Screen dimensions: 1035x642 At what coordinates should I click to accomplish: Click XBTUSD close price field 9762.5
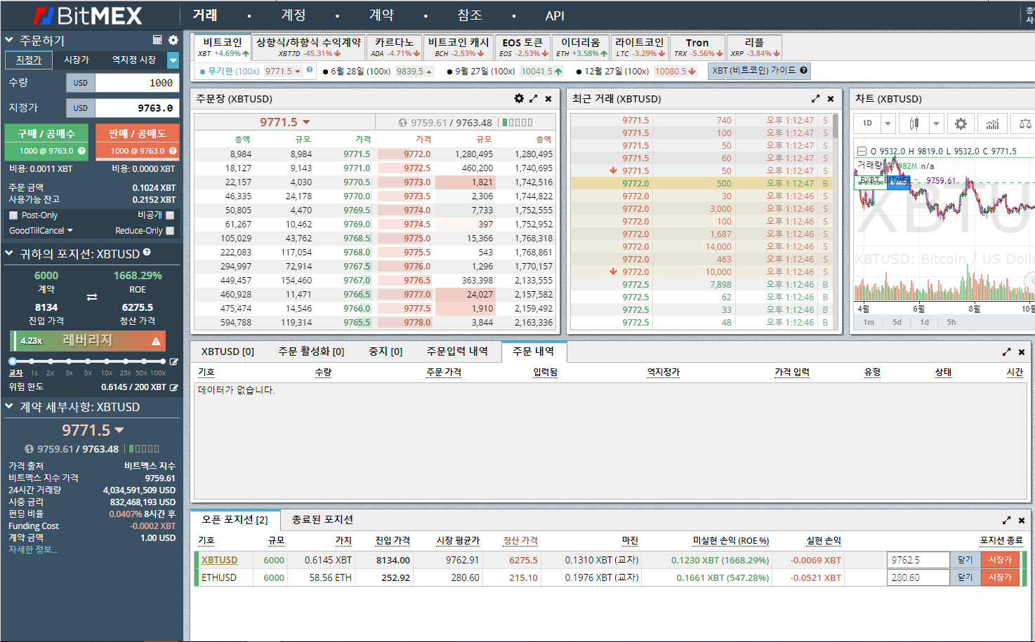pos(918,560)
